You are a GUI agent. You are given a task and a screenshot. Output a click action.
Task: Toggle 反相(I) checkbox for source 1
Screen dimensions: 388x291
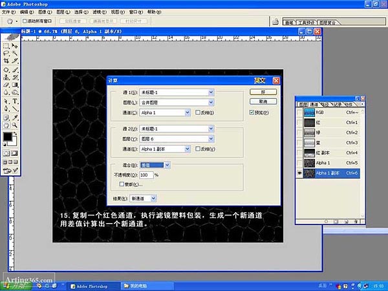[x=197, y=113]
